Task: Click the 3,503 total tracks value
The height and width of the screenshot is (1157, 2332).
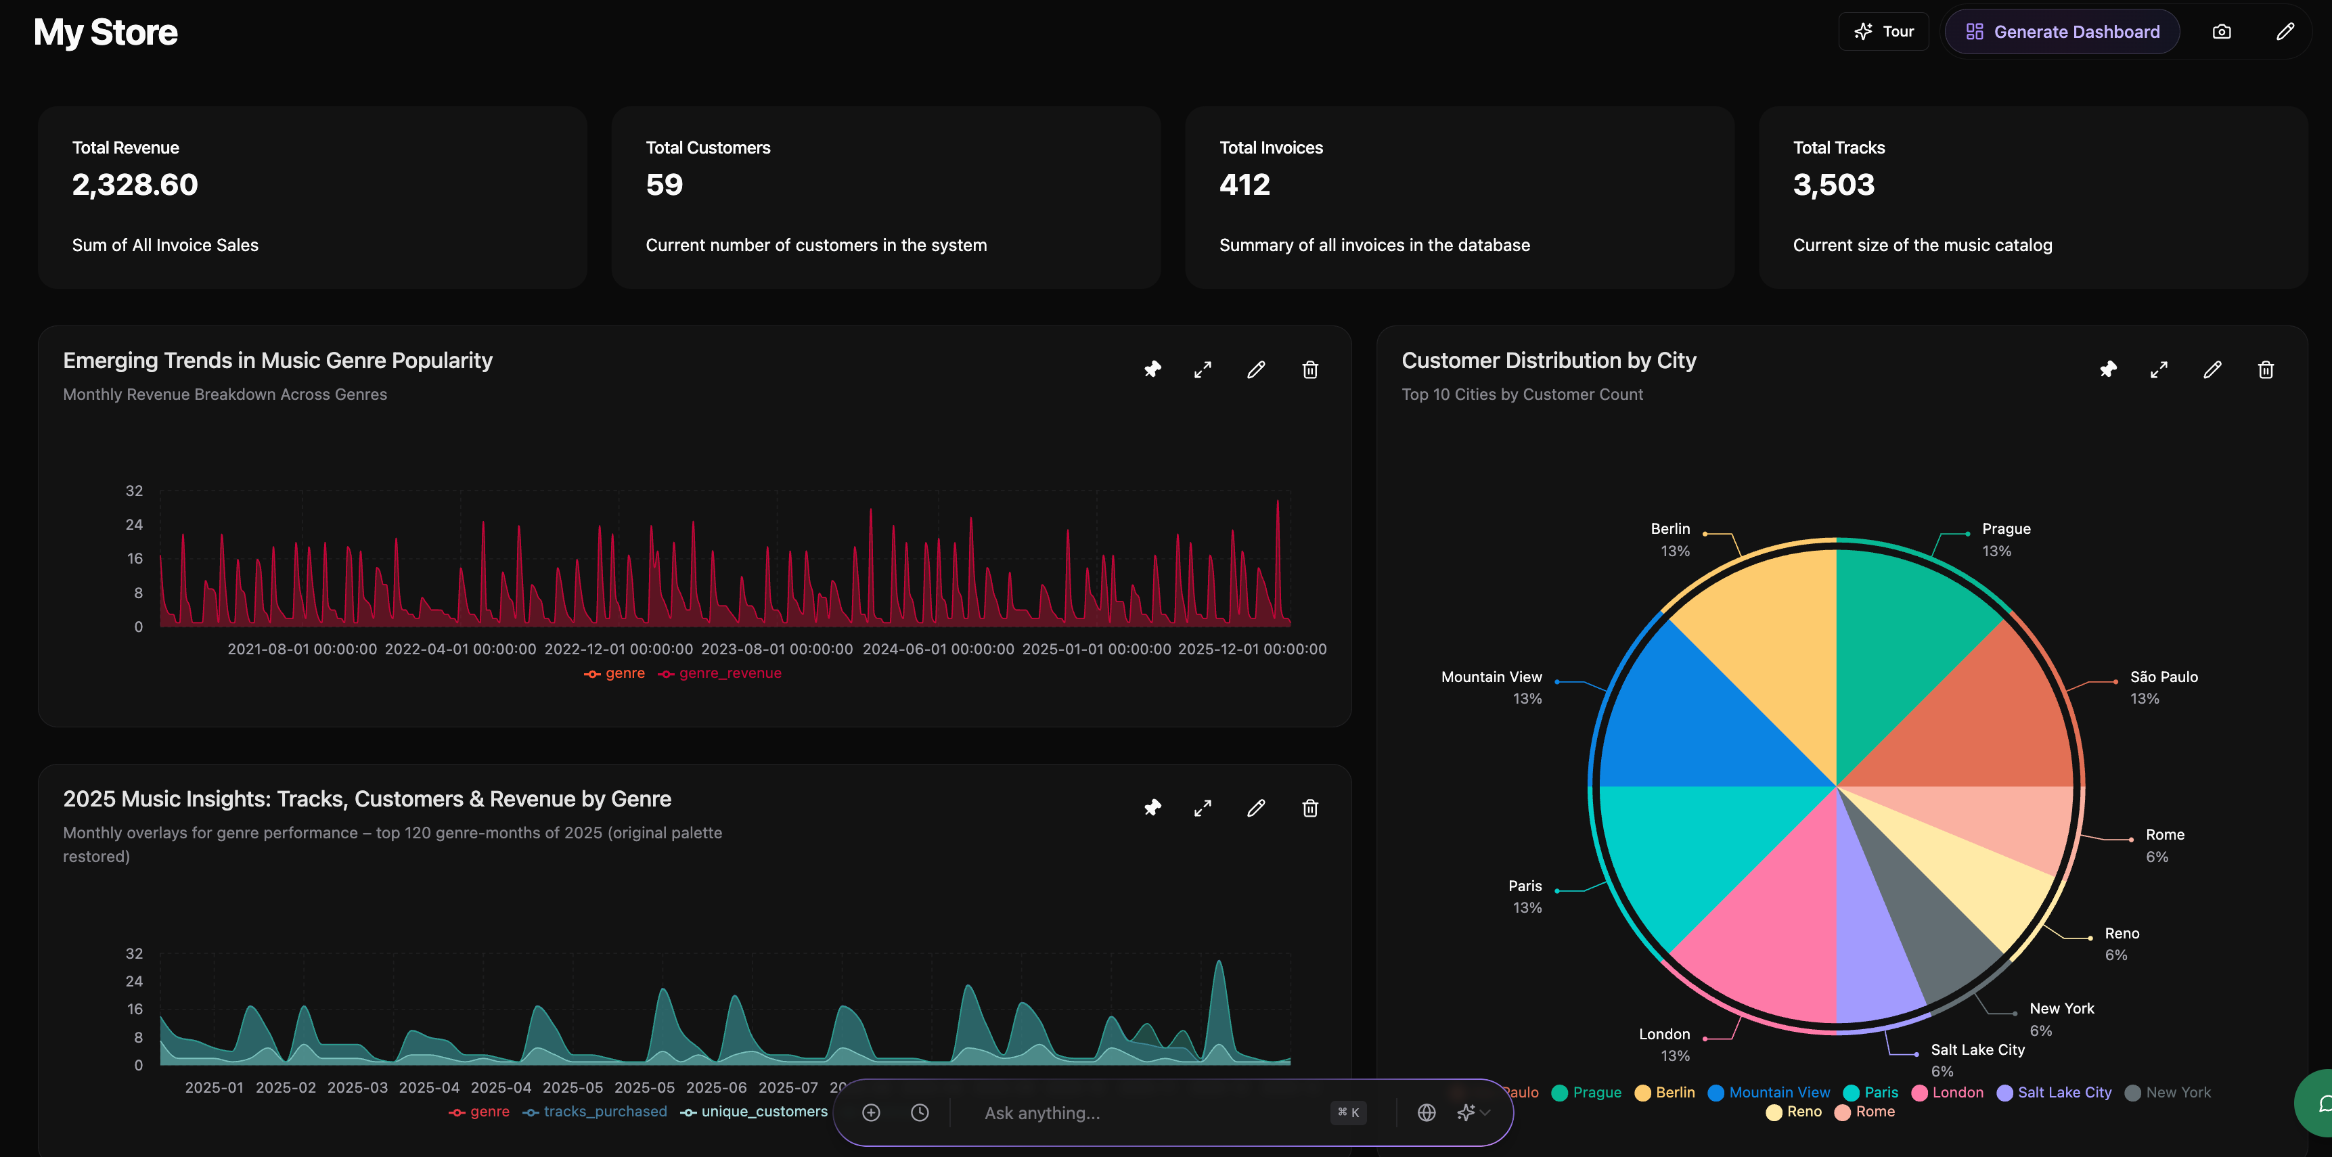Action: coord(1833,185)
